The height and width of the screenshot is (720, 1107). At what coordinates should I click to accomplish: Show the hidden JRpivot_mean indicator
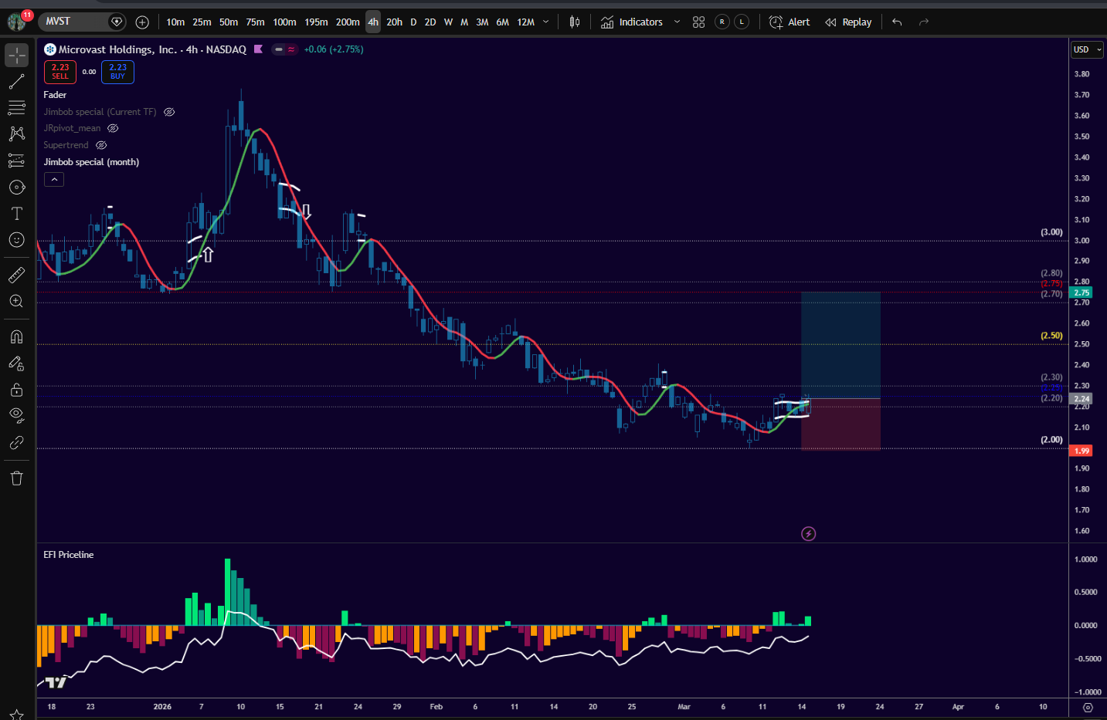click(x=113, y=128)
